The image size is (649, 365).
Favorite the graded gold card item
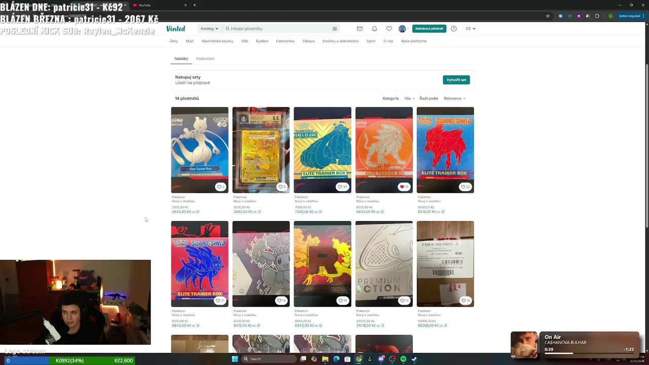tap(282, 187)
